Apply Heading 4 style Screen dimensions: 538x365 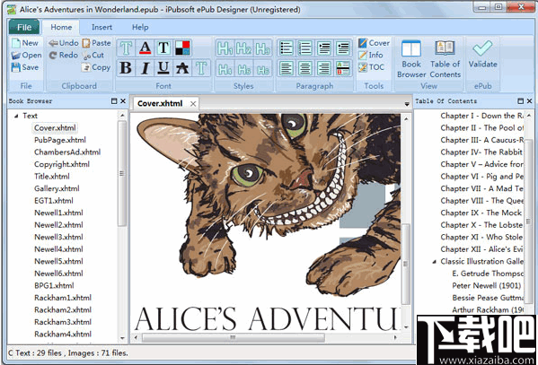pyautogui.click(x=225, y=68)
